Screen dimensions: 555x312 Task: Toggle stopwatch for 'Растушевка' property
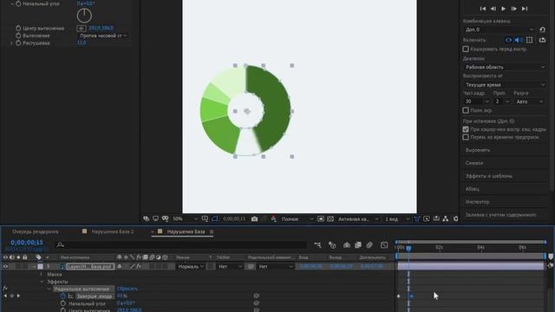pyautogui.click(x=18, y=42)
